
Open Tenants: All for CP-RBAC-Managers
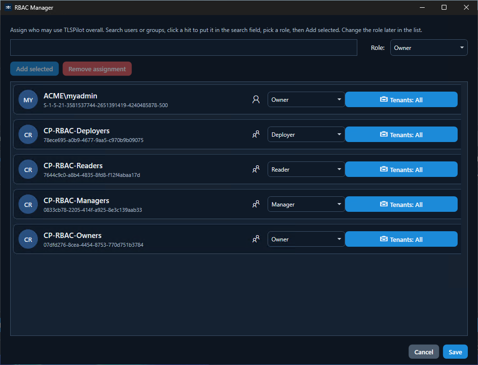pos(401,204)
